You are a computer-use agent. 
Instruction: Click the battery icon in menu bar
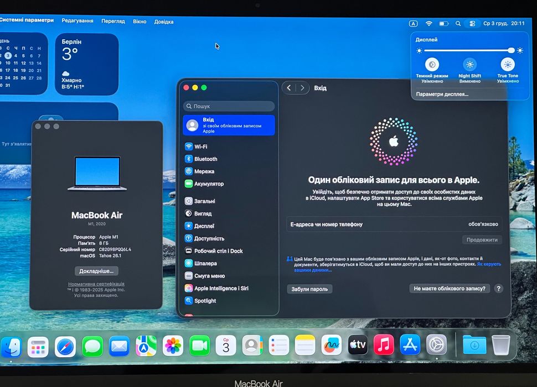444,24
